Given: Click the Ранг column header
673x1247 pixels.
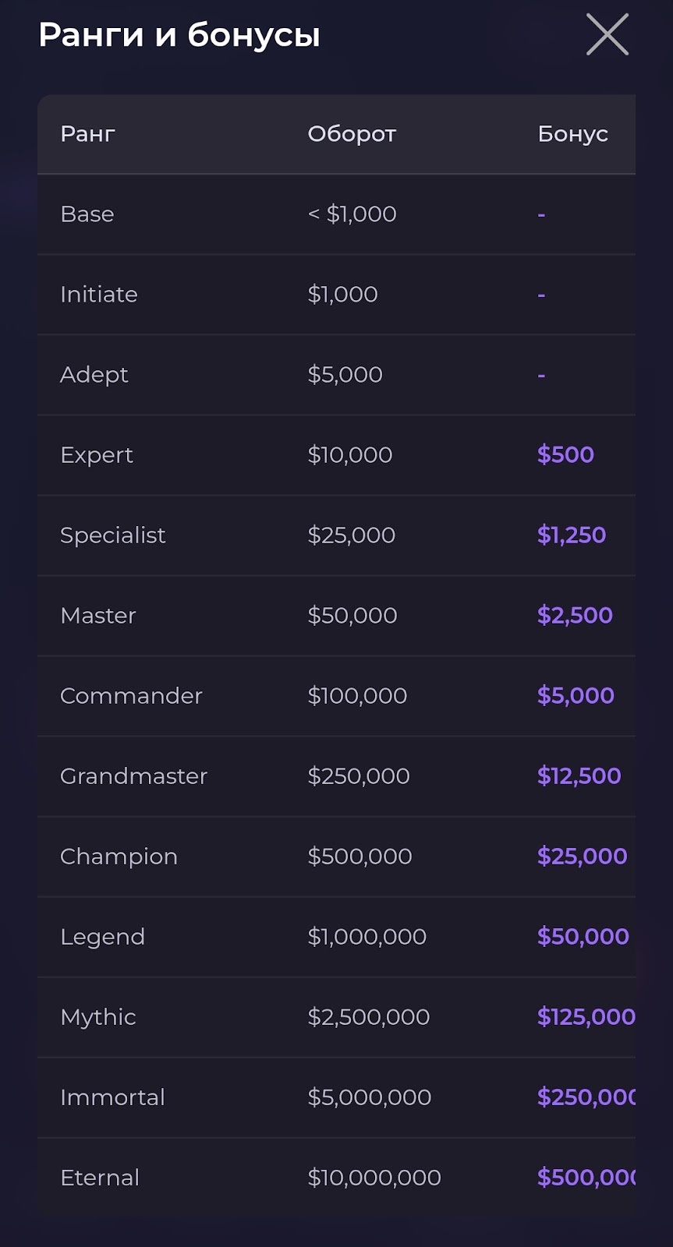Looking at the screenshot, I should tap(88, 134).
